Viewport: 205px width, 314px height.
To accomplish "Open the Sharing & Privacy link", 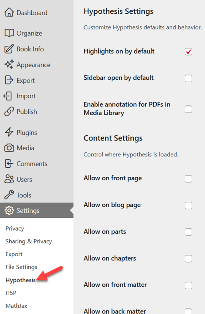I will pyautogui.click(x=29, y=241).
